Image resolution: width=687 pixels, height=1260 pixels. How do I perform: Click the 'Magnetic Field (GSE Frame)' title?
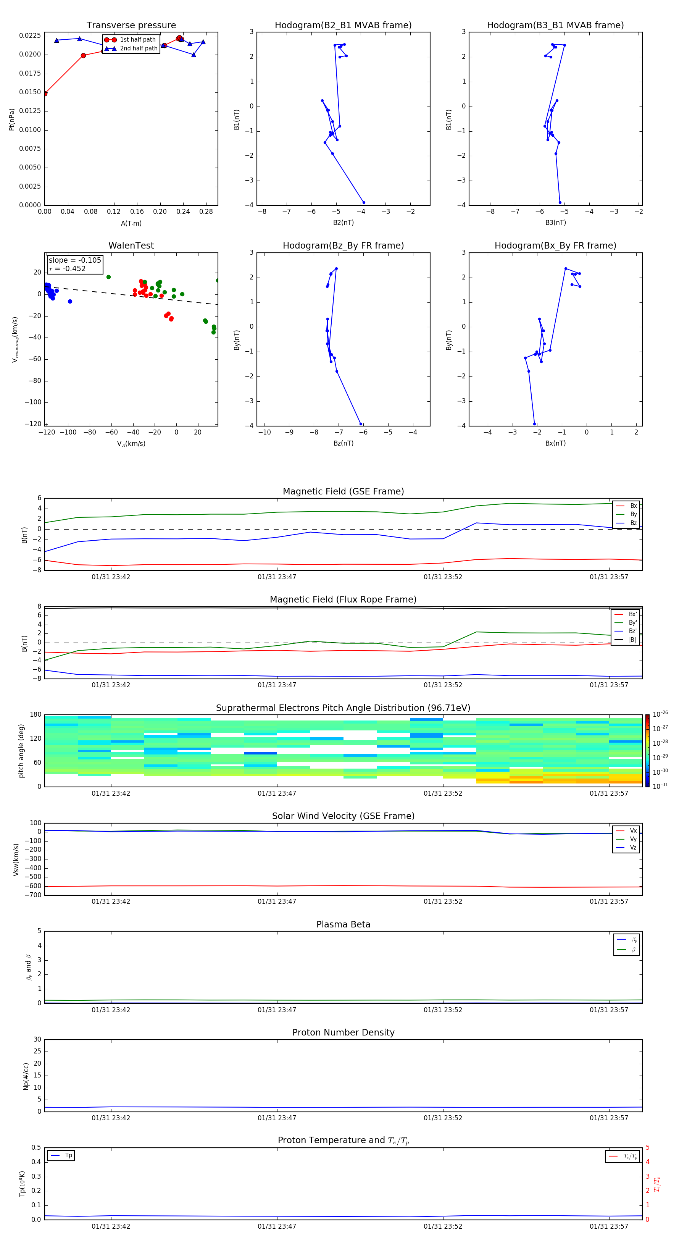(343, 491)
